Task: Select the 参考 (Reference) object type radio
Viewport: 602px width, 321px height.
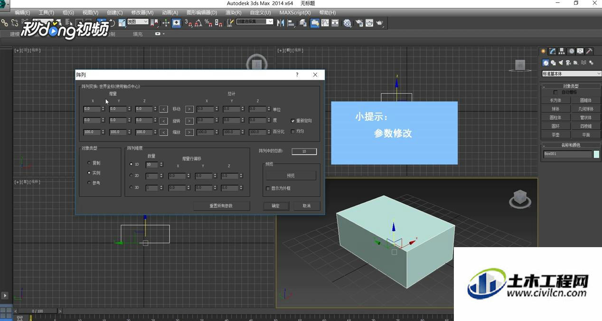Action: 89,183
